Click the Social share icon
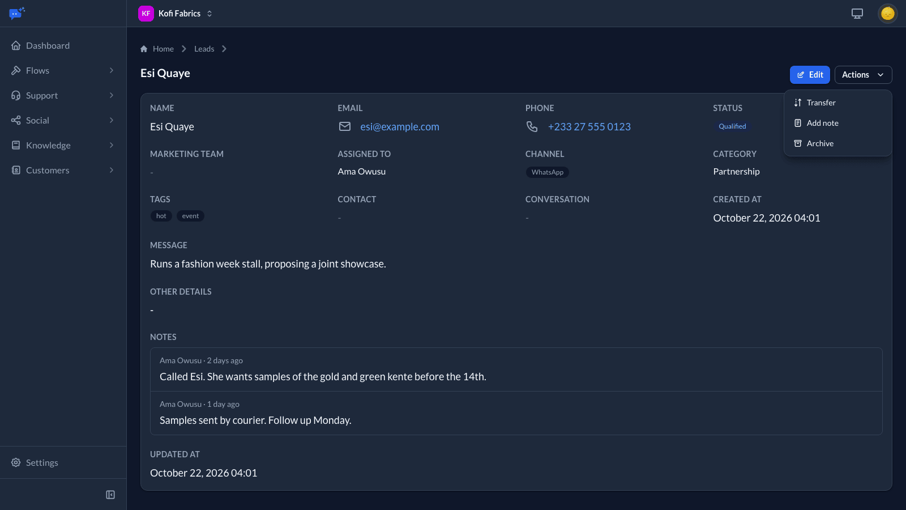906x510 pixels. point(16,120)
